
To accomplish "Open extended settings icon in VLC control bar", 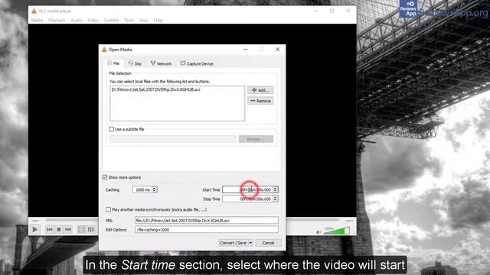I will coord(90,229).
